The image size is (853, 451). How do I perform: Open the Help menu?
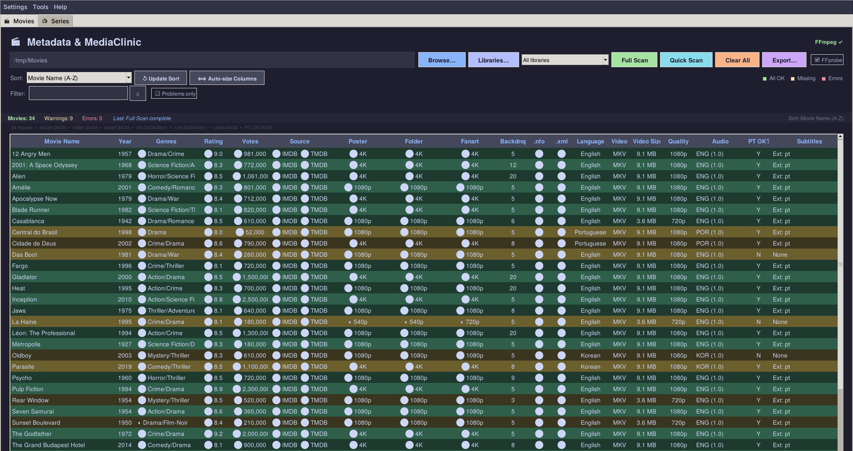(60, 7)
